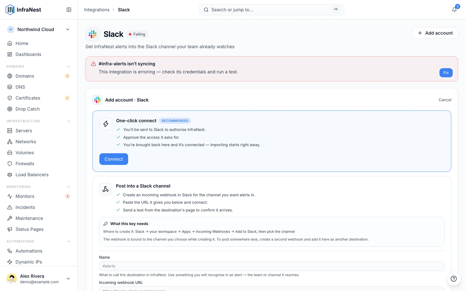
Task: Click the Networks icon
Action: tap(10, 142)
